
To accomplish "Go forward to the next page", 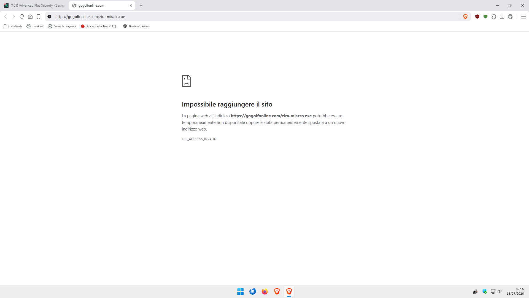I will [x=14, y=17].
